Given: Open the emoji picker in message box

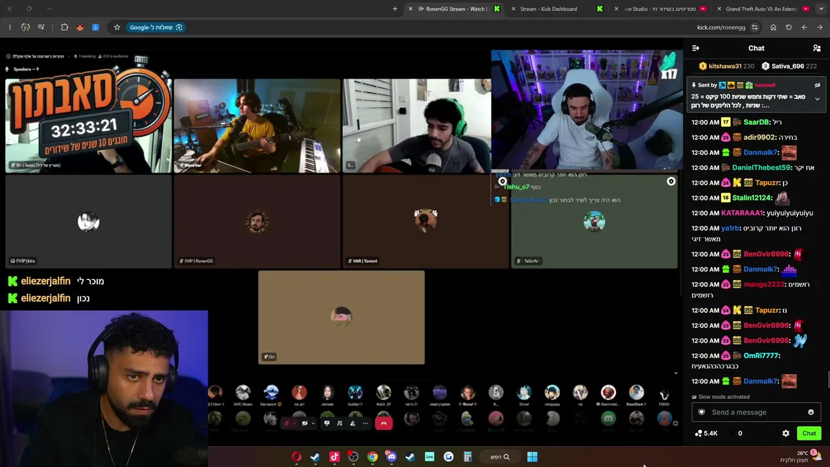Looking at the screenshot, I should coord(811,412).
